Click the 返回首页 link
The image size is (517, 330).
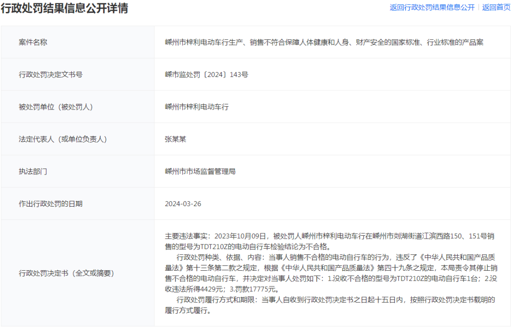click(x=496, y=7)
